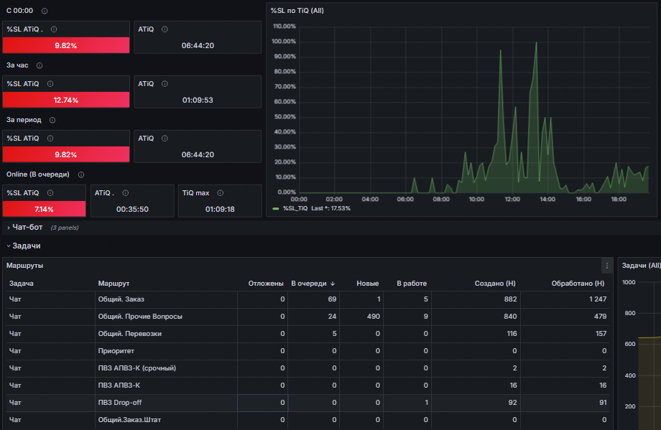Click info icon next to 'Online (В очереди)'

pos(81,174)
